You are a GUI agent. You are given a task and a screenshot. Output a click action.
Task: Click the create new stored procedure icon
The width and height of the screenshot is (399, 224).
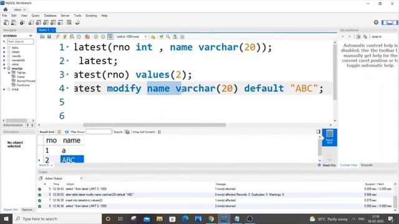(53, 22)
